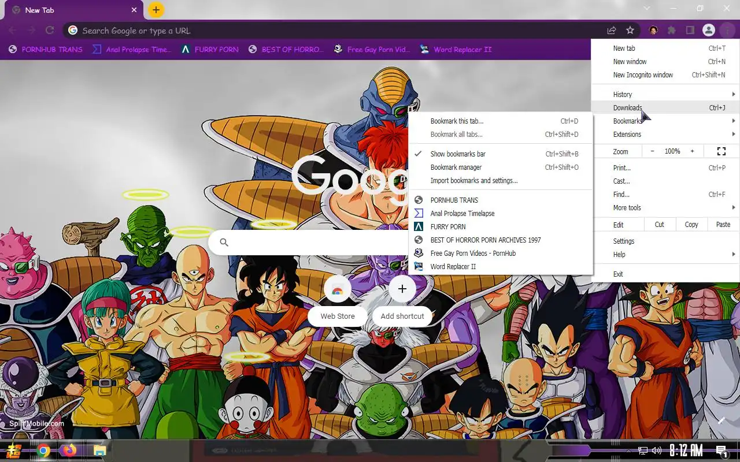
Task: Click the volume icon in the system tray
Action: [x=657, y=450]
